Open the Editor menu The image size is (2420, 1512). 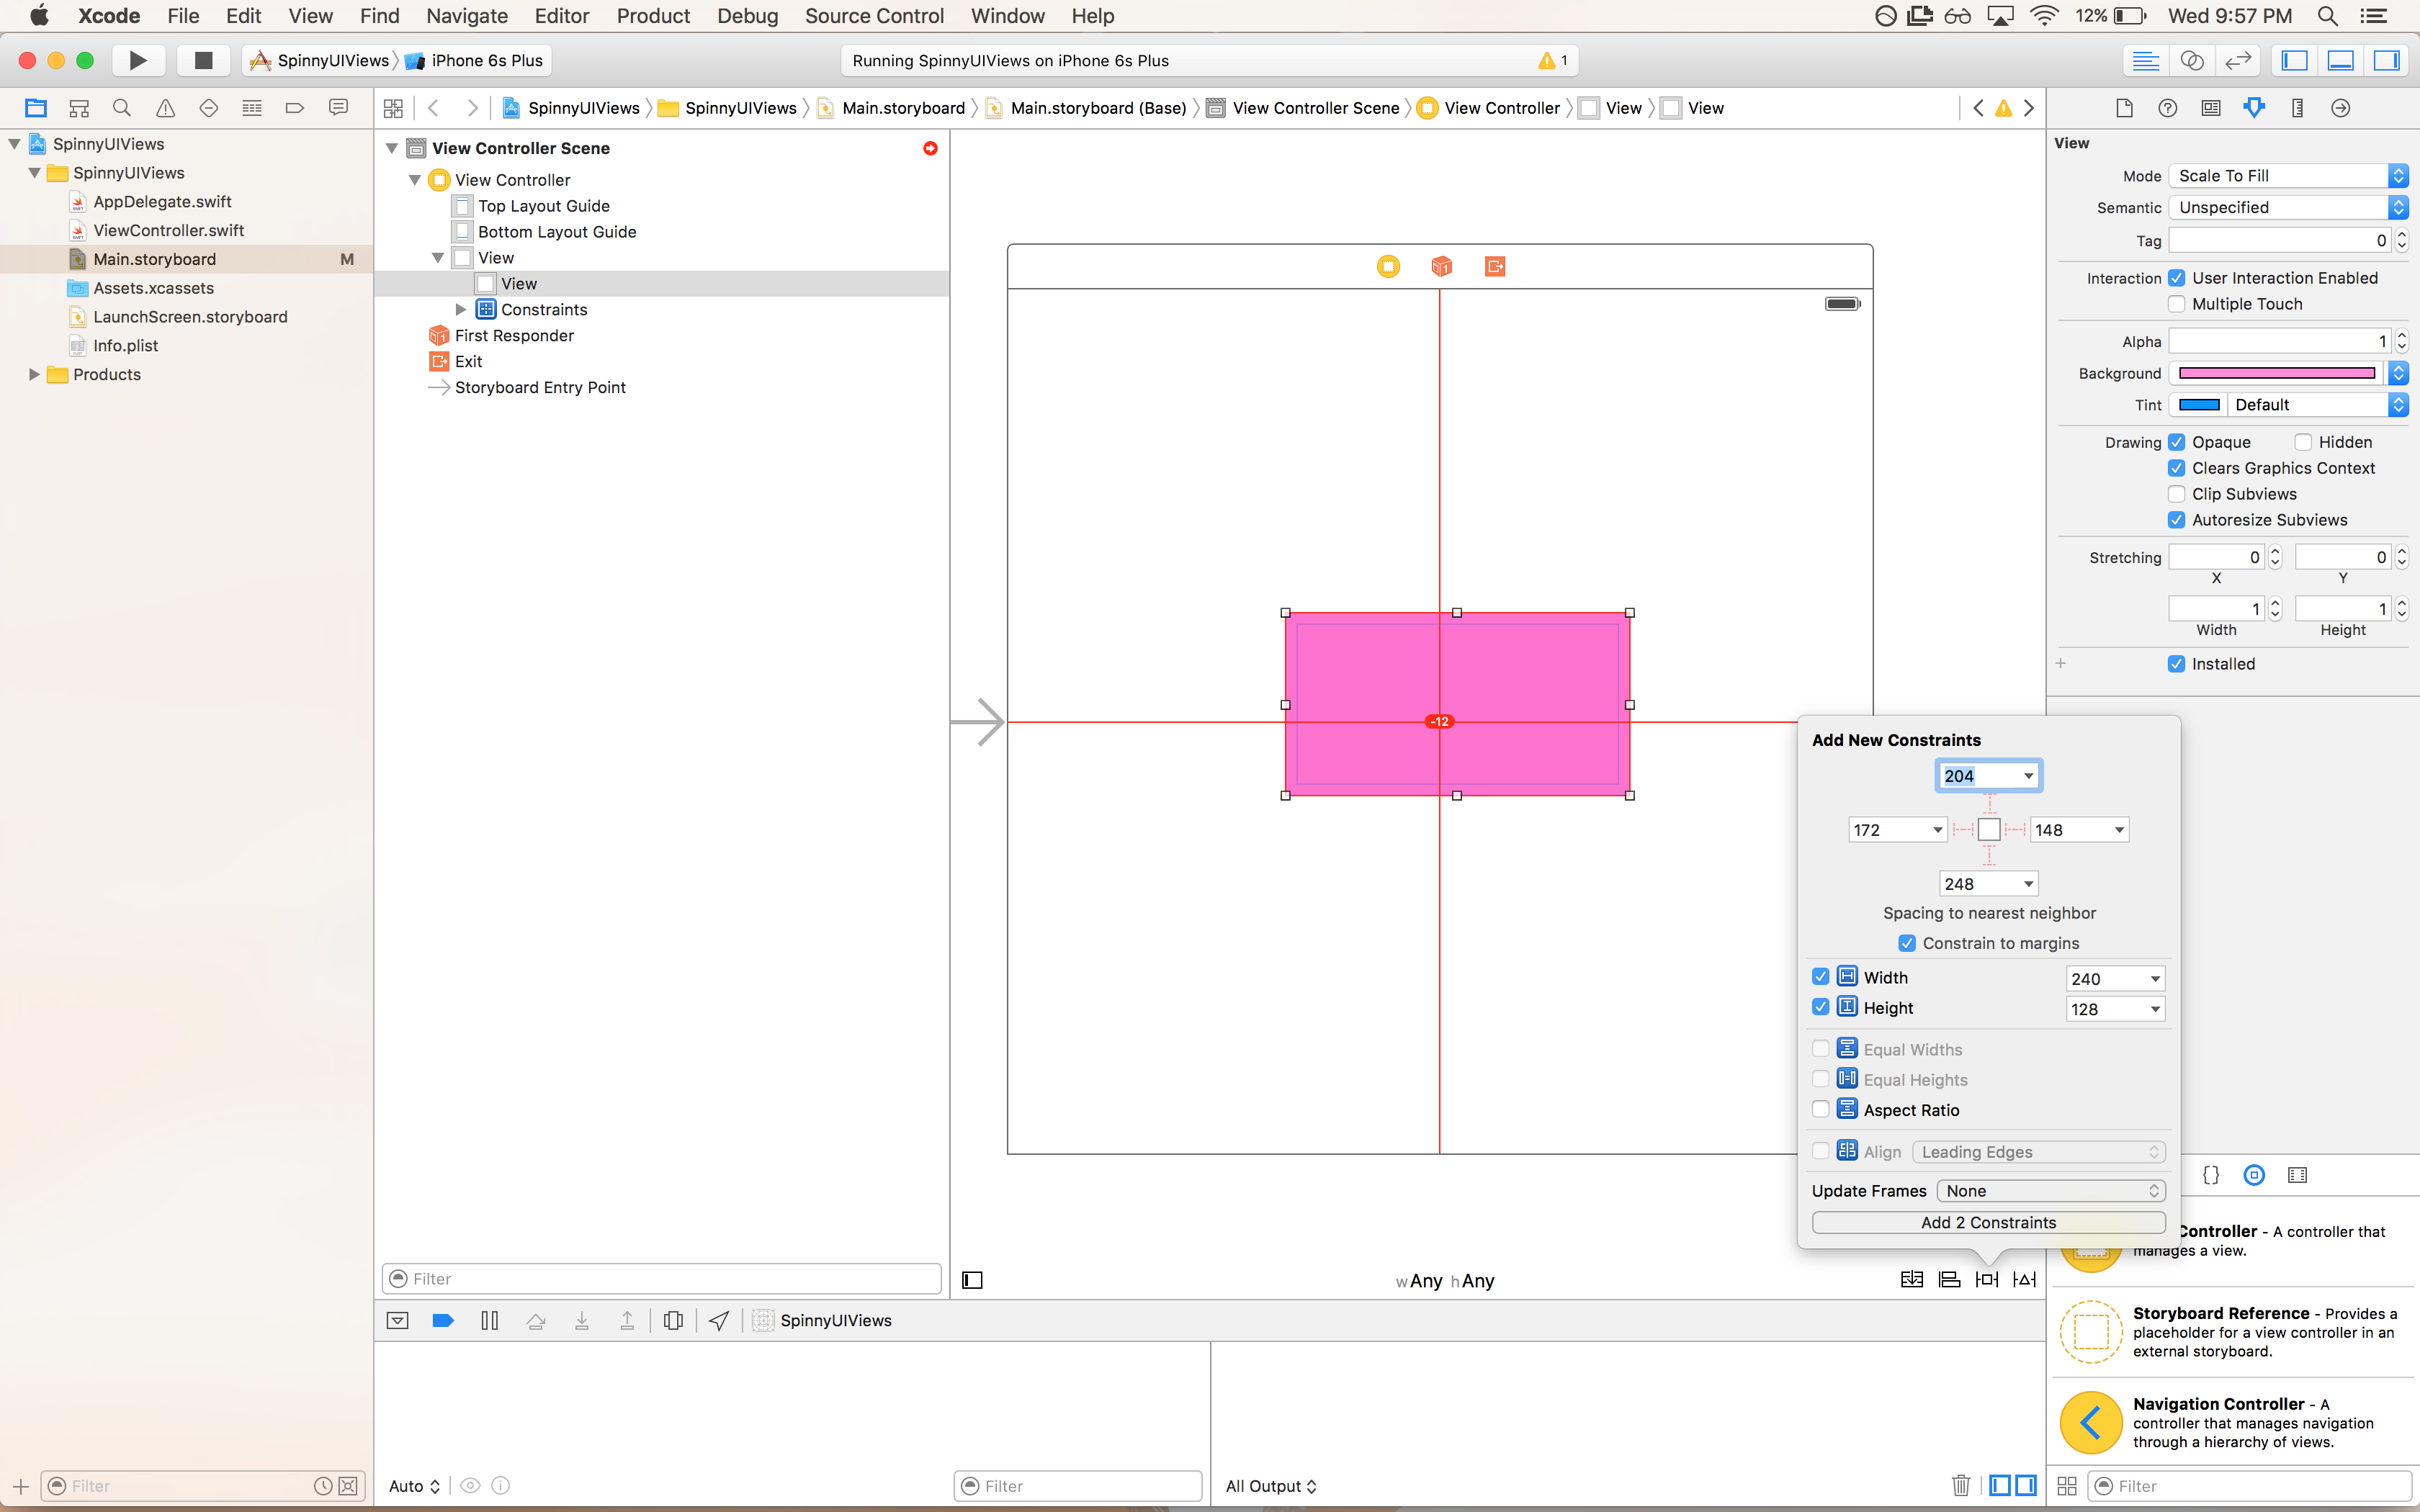[x=561, y=16]
